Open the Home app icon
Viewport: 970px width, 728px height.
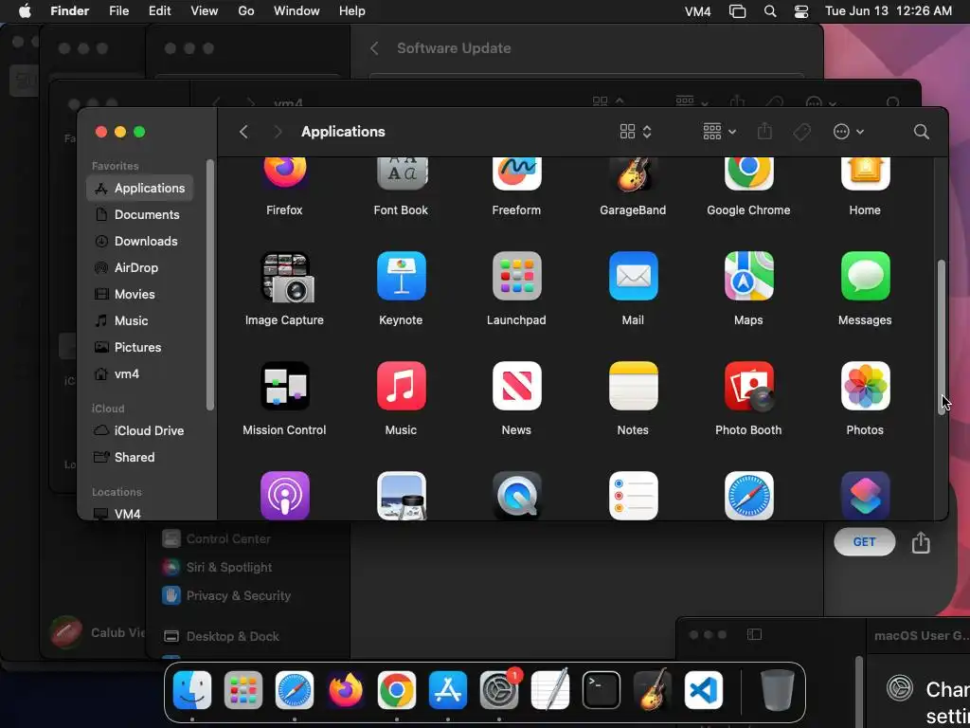pos(865,173)
